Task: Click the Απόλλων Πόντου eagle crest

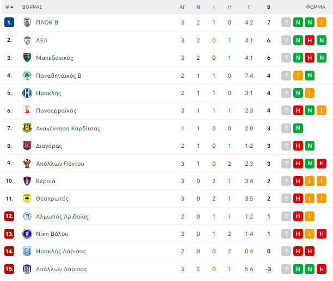Action: 27,164
